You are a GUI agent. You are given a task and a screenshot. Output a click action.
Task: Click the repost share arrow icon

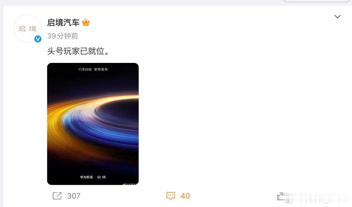pyautogui.click(x=57, y=196)
